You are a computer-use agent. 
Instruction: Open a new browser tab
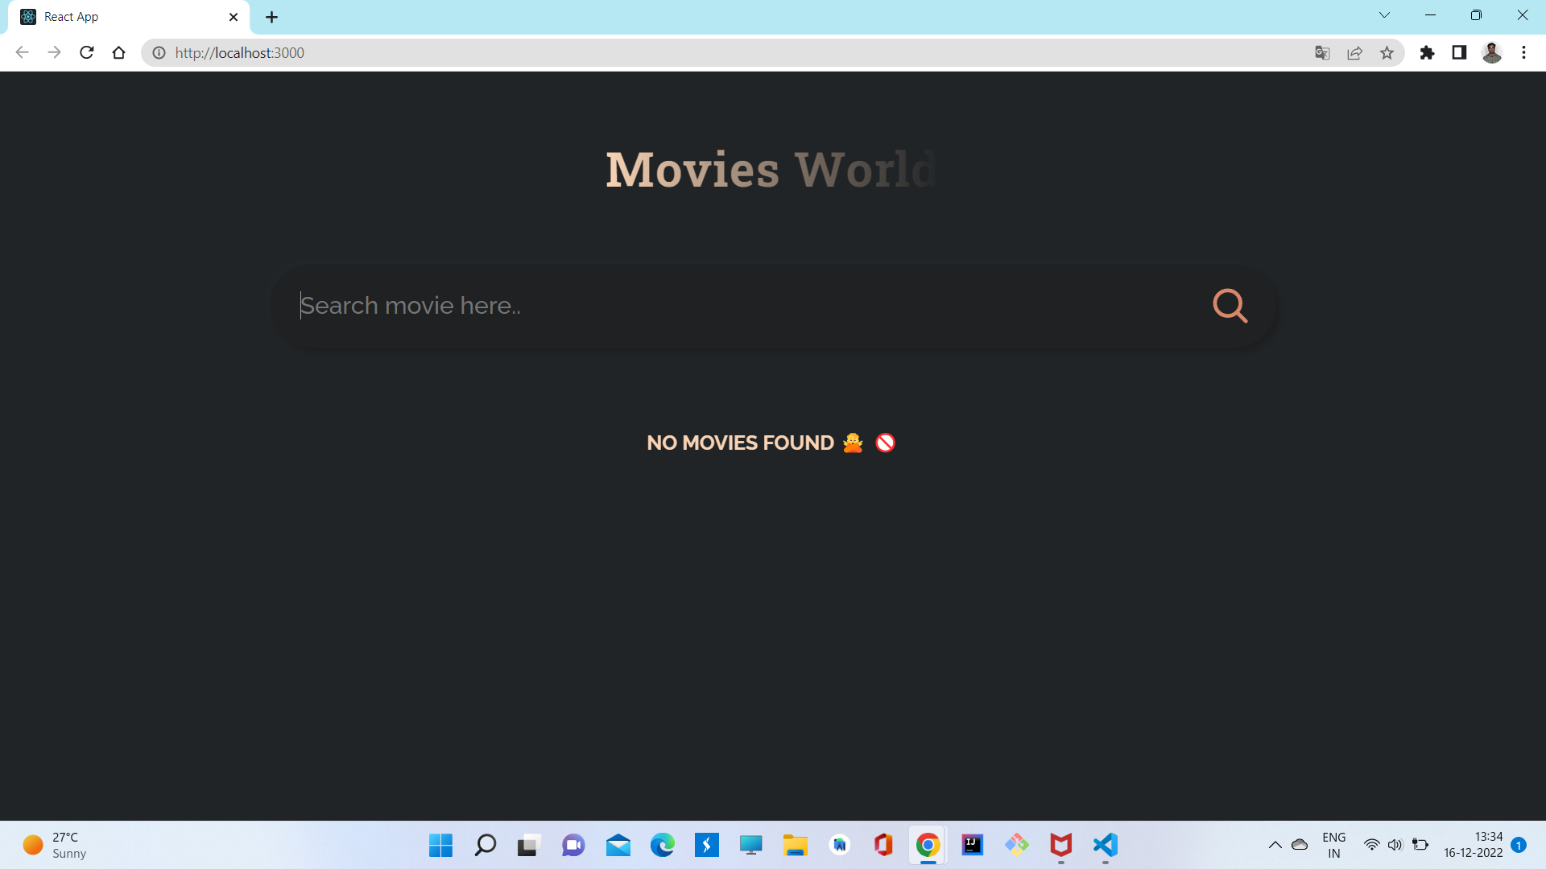click(271, 17)
